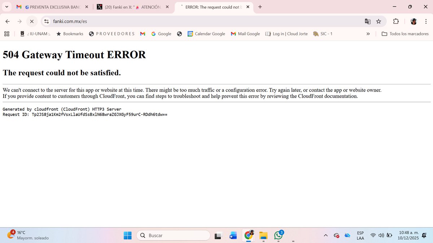This screenshot has height=243, width=433.
Task: Open the Windows Start menu
Action: (128, 235)
